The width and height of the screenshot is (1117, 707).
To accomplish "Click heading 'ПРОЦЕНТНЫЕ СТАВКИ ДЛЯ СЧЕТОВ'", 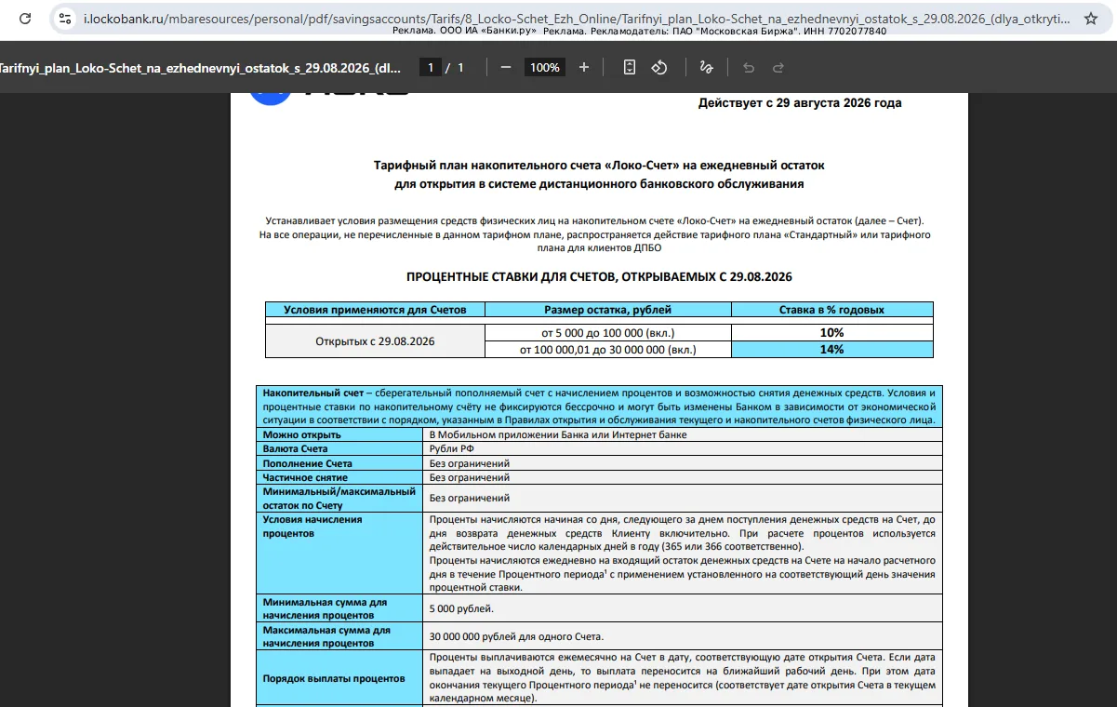I will click(599, 277).
